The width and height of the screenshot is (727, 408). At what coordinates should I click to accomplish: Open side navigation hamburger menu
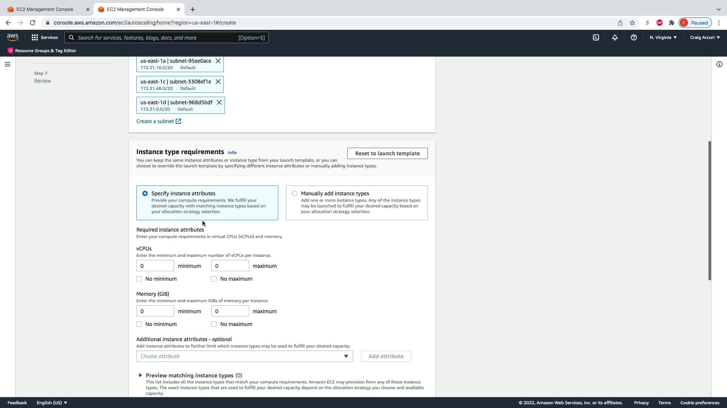7,64
